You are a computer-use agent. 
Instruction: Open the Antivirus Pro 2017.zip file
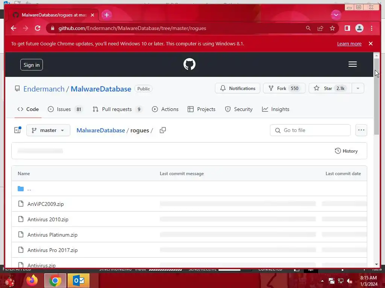53,250
